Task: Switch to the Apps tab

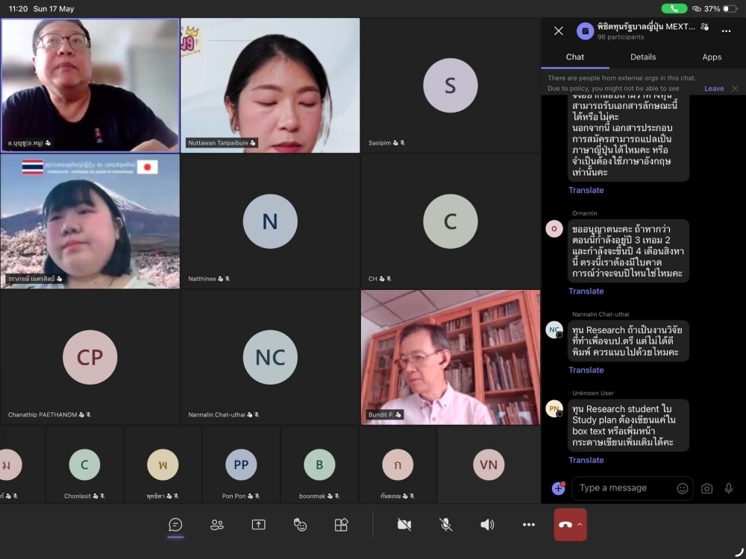Action: tap(711, 57)
